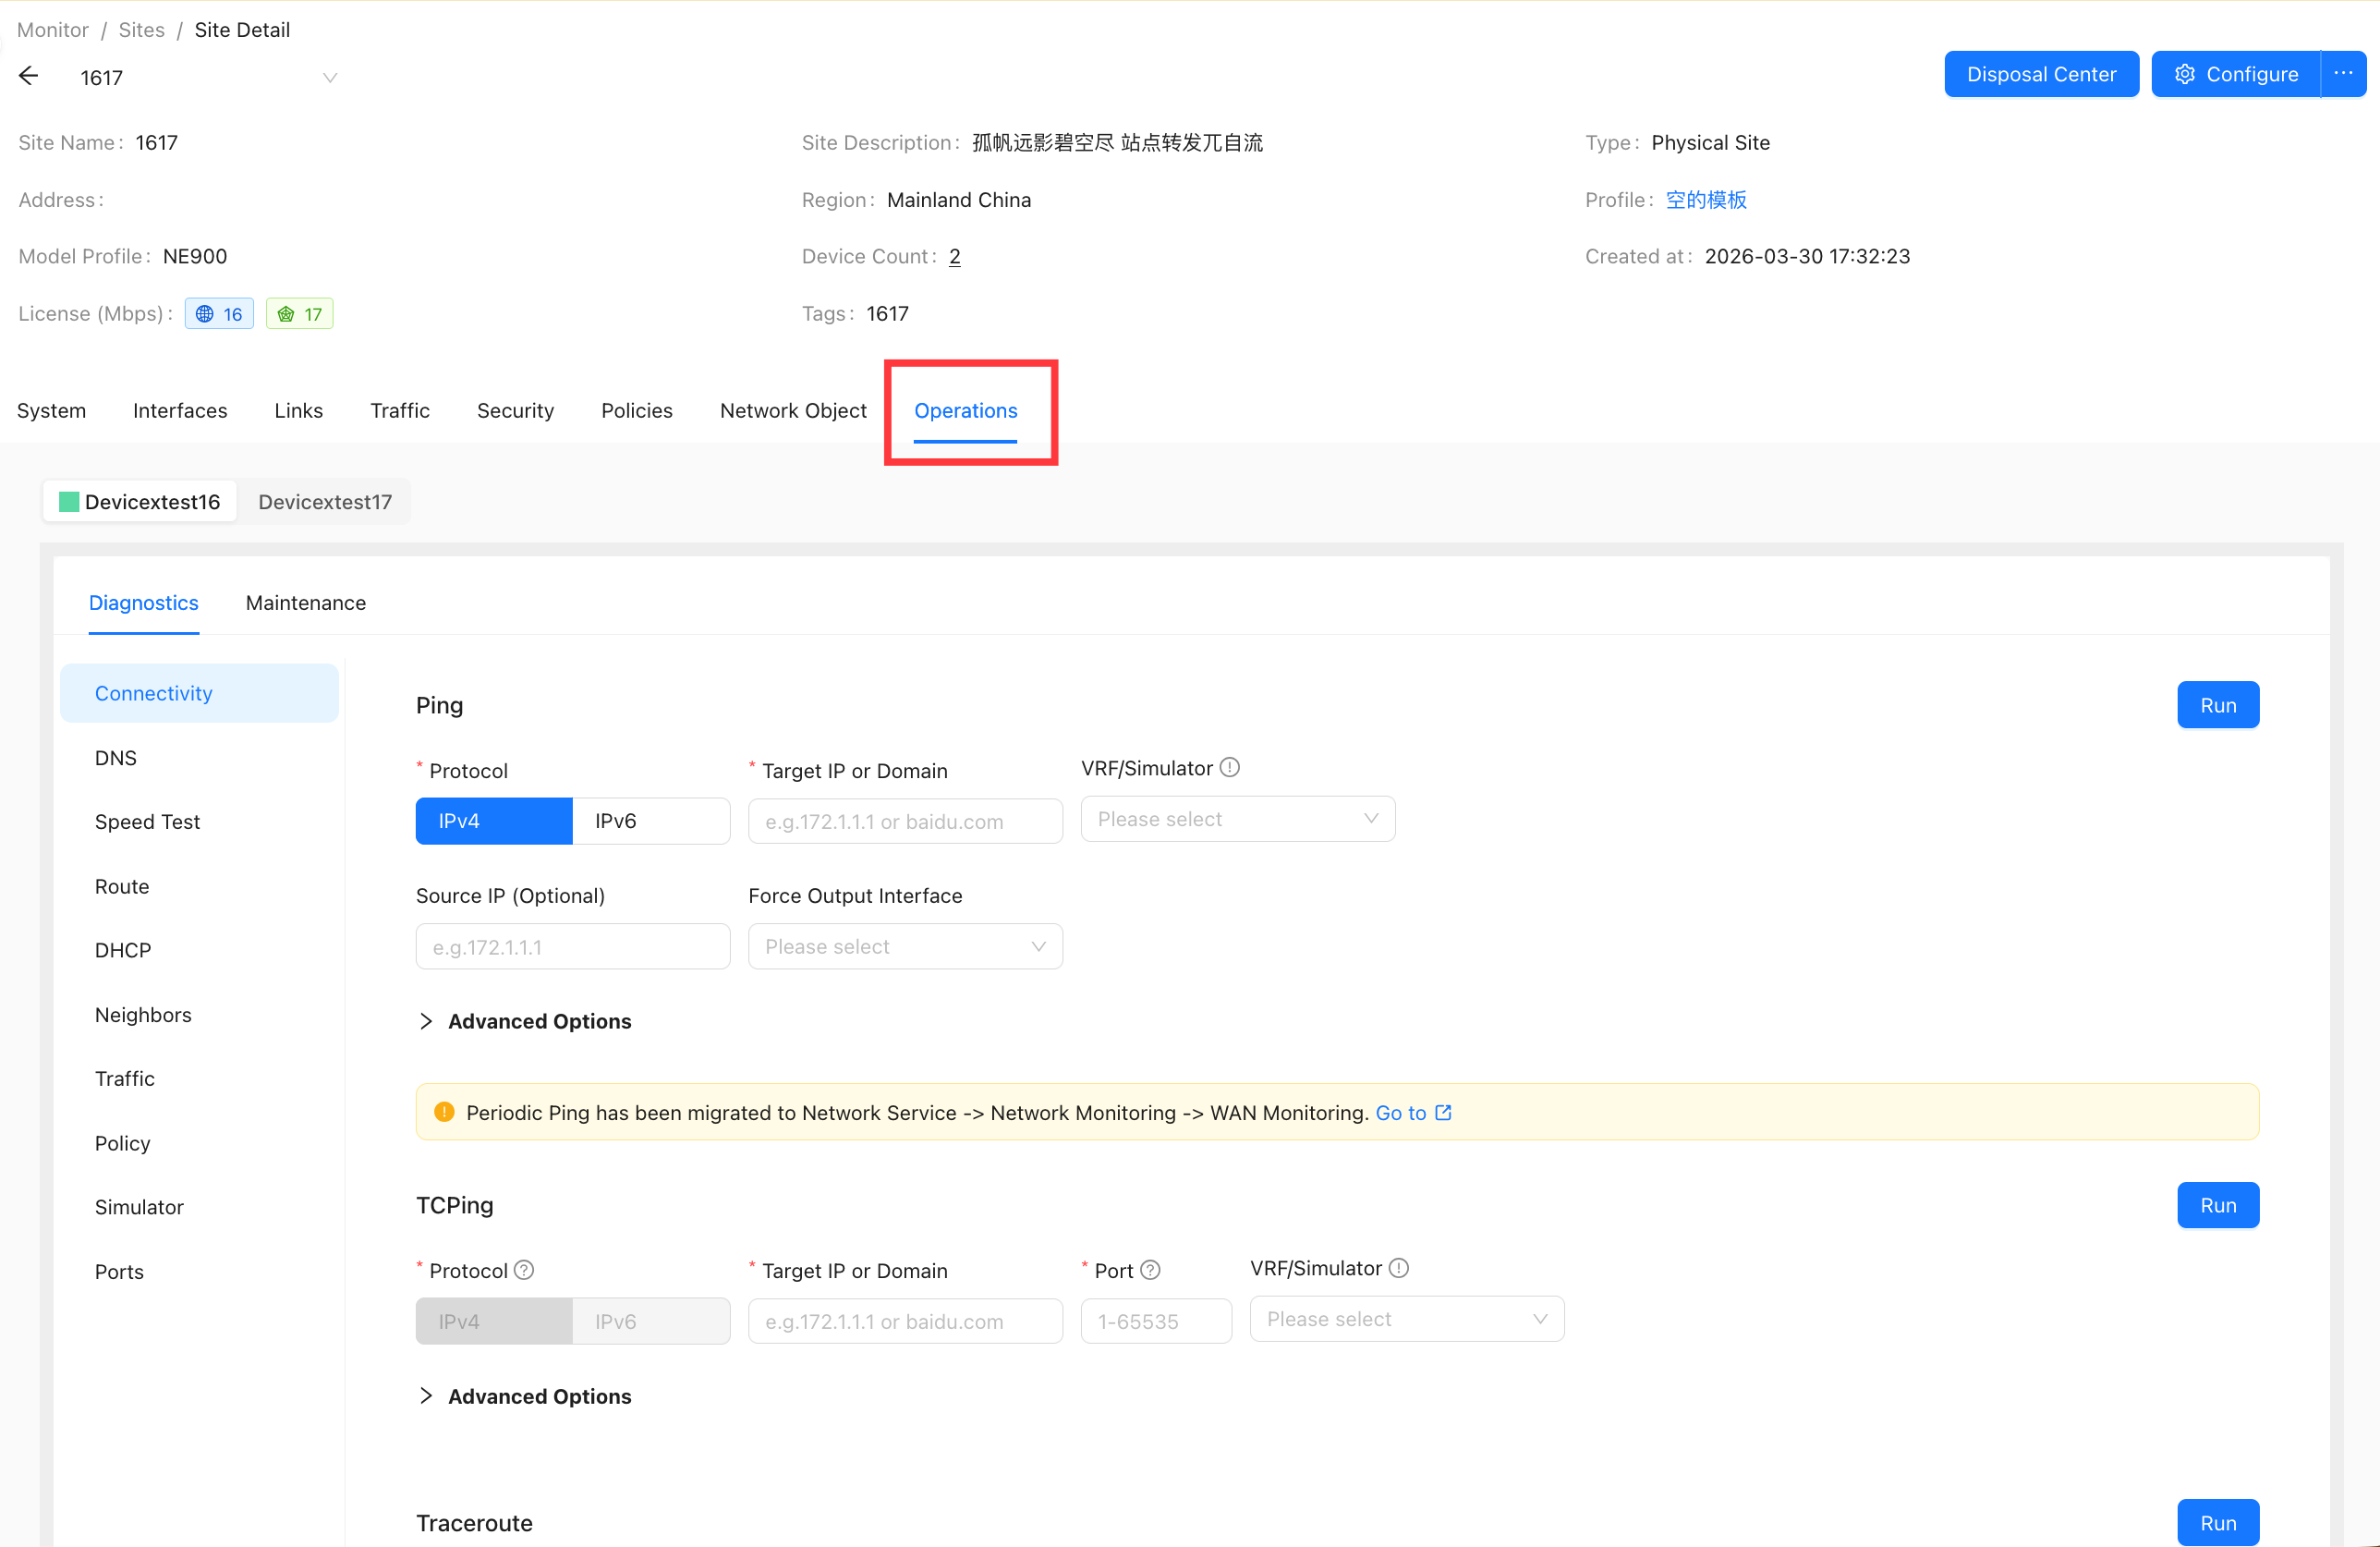Click the Configure button
Image resolution: width=2380 pixels, height=1547 pixels.
[2236, 74]
